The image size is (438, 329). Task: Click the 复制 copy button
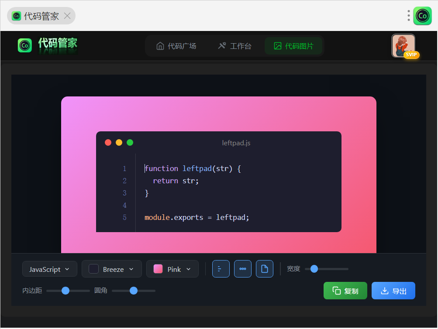(345, 291)
